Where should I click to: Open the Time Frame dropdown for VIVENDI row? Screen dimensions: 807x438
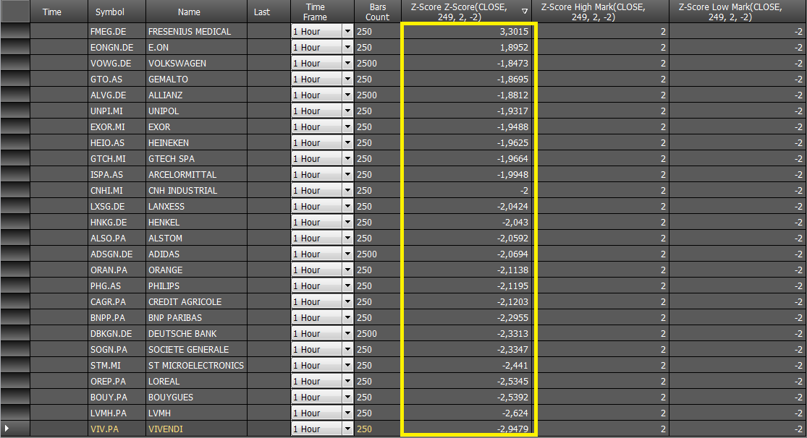coord(347,429)
